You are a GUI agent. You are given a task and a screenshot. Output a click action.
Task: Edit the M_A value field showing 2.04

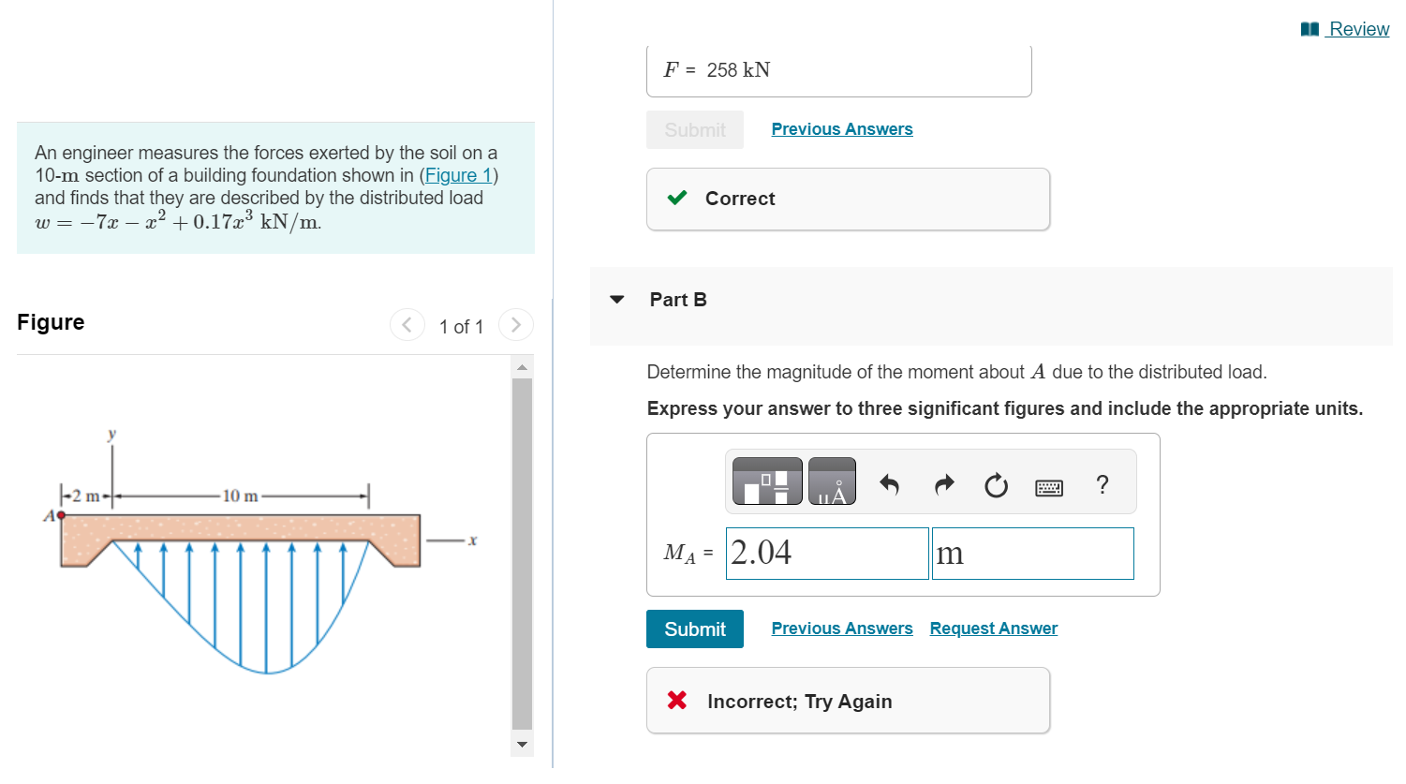click(x=826, y=553)
